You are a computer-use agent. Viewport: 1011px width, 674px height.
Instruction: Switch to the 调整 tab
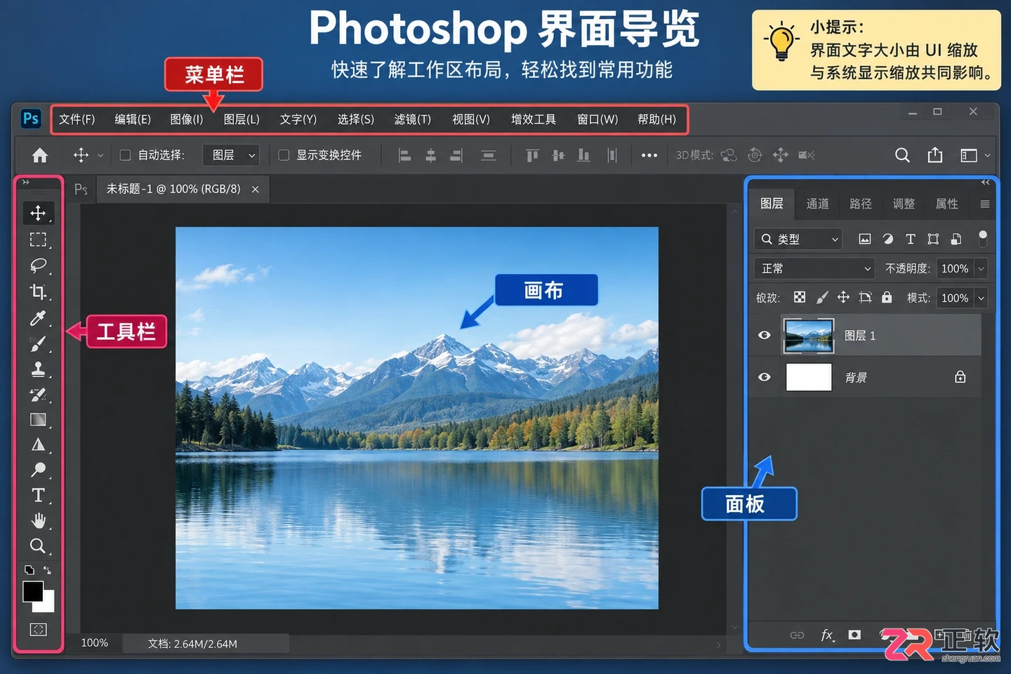point(904,204)
